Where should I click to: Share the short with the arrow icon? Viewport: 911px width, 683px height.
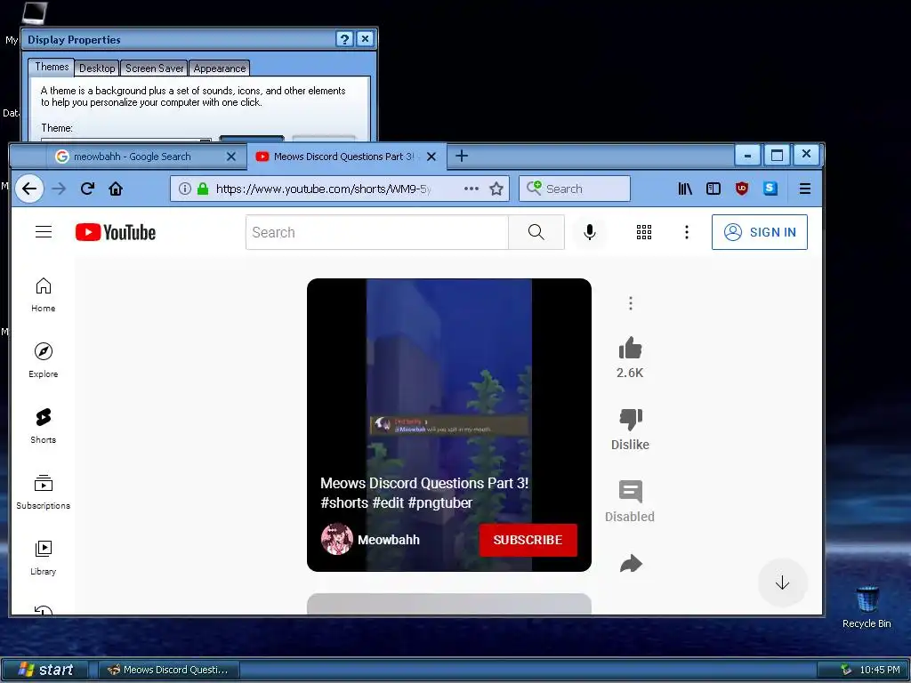click(631, 563)
